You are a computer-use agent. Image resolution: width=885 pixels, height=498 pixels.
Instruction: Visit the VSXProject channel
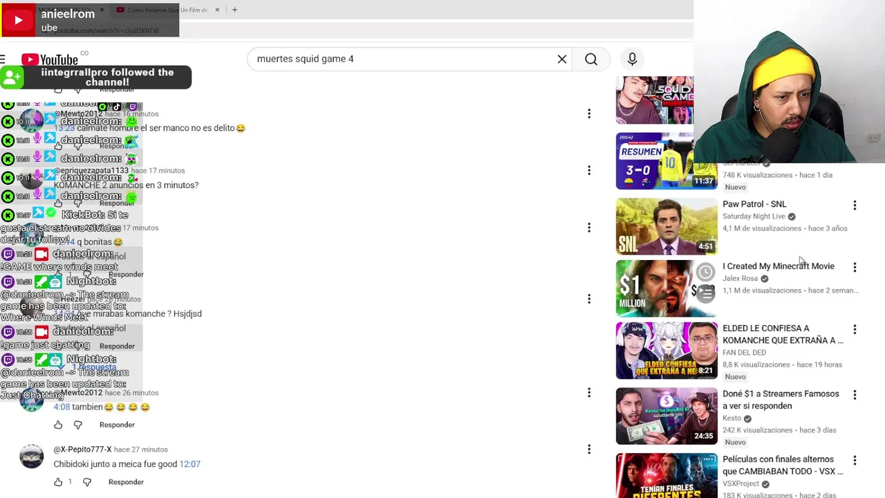click(740, 483)
